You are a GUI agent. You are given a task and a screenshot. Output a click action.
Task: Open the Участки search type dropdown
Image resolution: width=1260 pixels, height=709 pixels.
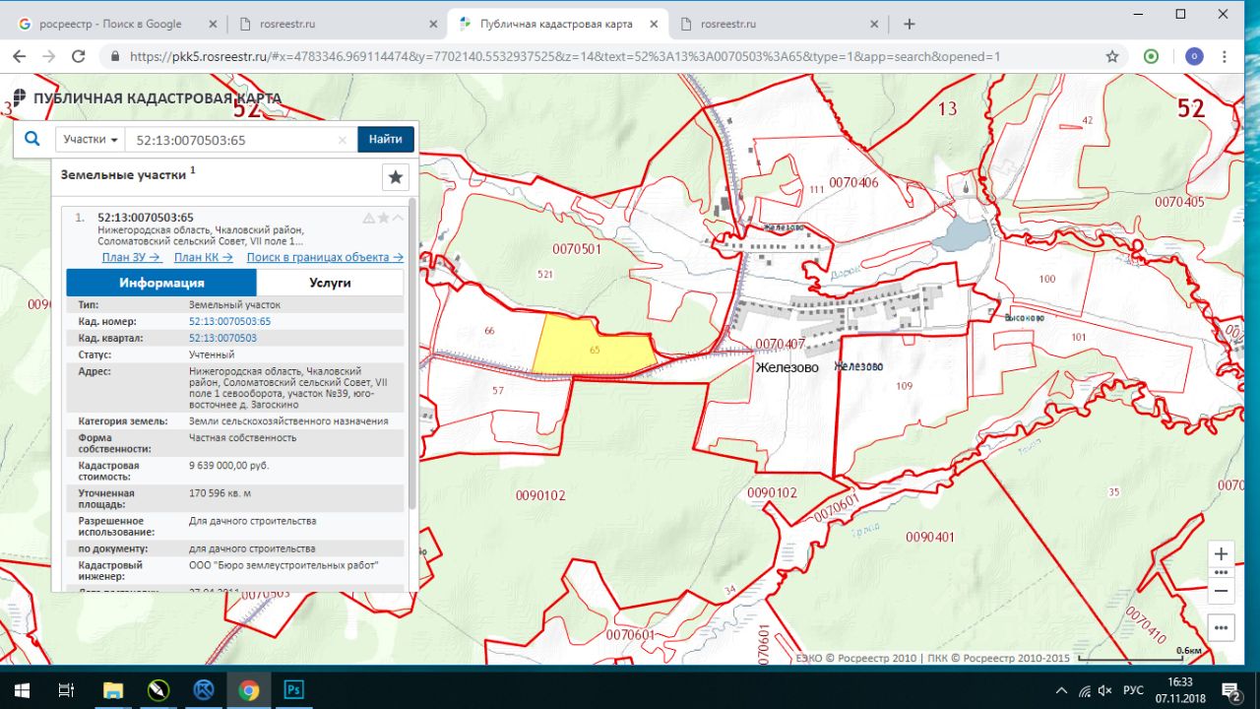[91, 140]
